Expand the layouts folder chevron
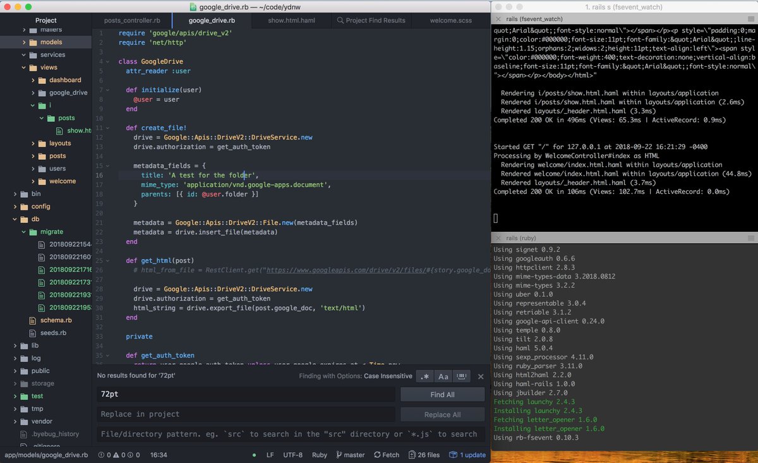Image resolution: width=758 pixels, height=463 pixels. click(x=33, y=143)
